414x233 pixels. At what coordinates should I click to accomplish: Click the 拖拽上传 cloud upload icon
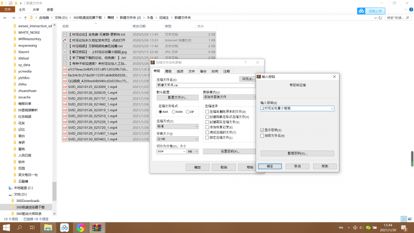point(361,11)
